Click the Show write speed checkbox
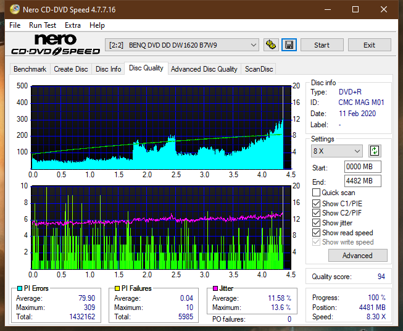The width and height of the screenshot is (403, 331). click(316, 242)
